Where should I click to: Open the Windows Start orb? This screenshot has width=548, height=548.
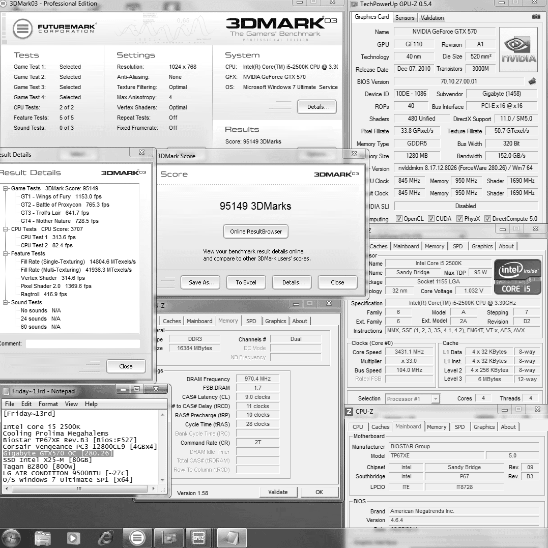coord(11,537)
